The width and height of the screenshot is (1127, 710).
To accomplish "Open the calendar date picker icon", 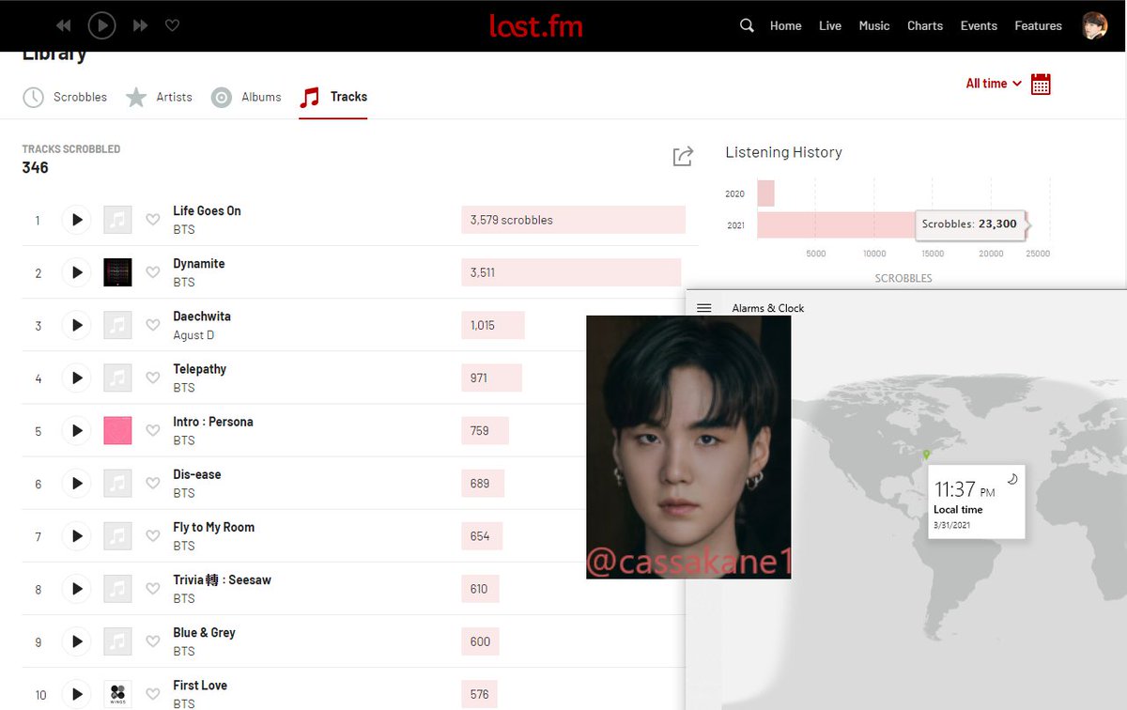I will point(1041,84).
